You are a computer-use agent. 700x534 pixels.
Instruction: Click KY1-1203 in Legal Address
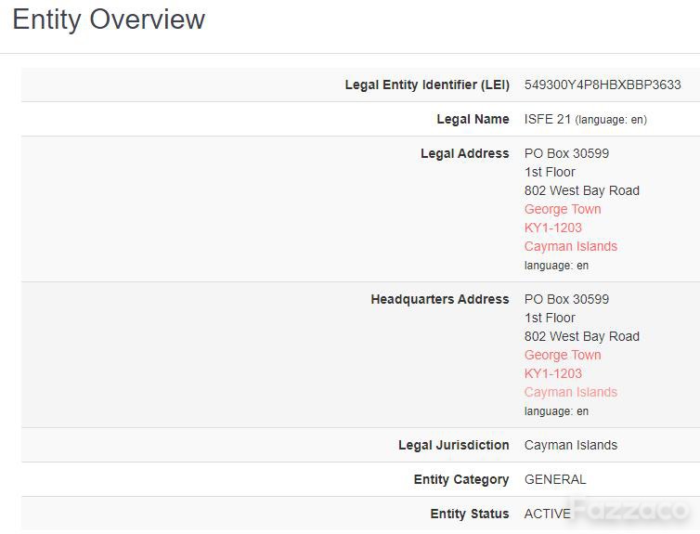point(553,228)
